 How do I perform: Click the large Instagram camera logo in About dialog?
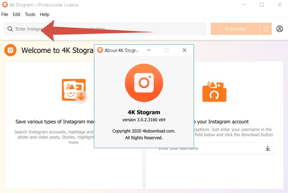pos(144,83)
